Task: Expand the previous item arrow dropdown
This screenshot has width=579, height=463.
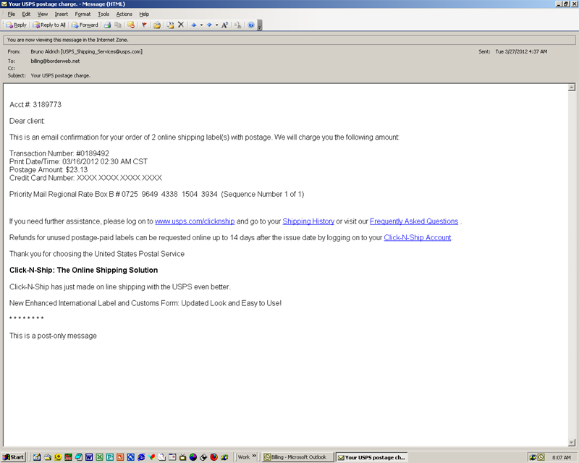Action: tap(201, 25)
